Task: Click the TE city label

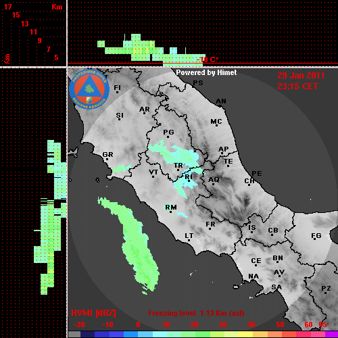Action: (228, 162)
